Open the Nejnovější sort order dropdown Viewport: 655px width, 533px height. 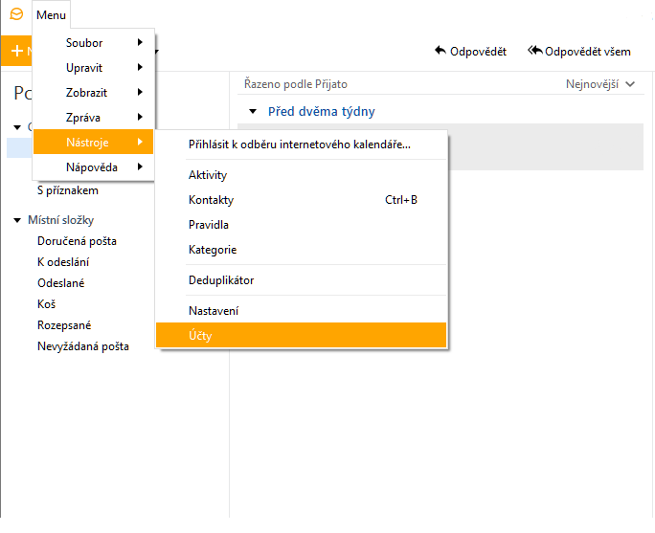pos(600,84)
